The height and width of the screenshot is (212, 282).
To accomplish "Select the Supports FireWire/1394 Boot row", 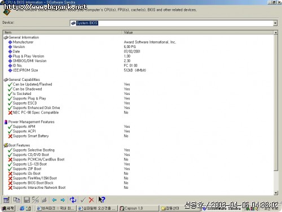I will click(x=138, y=178).
